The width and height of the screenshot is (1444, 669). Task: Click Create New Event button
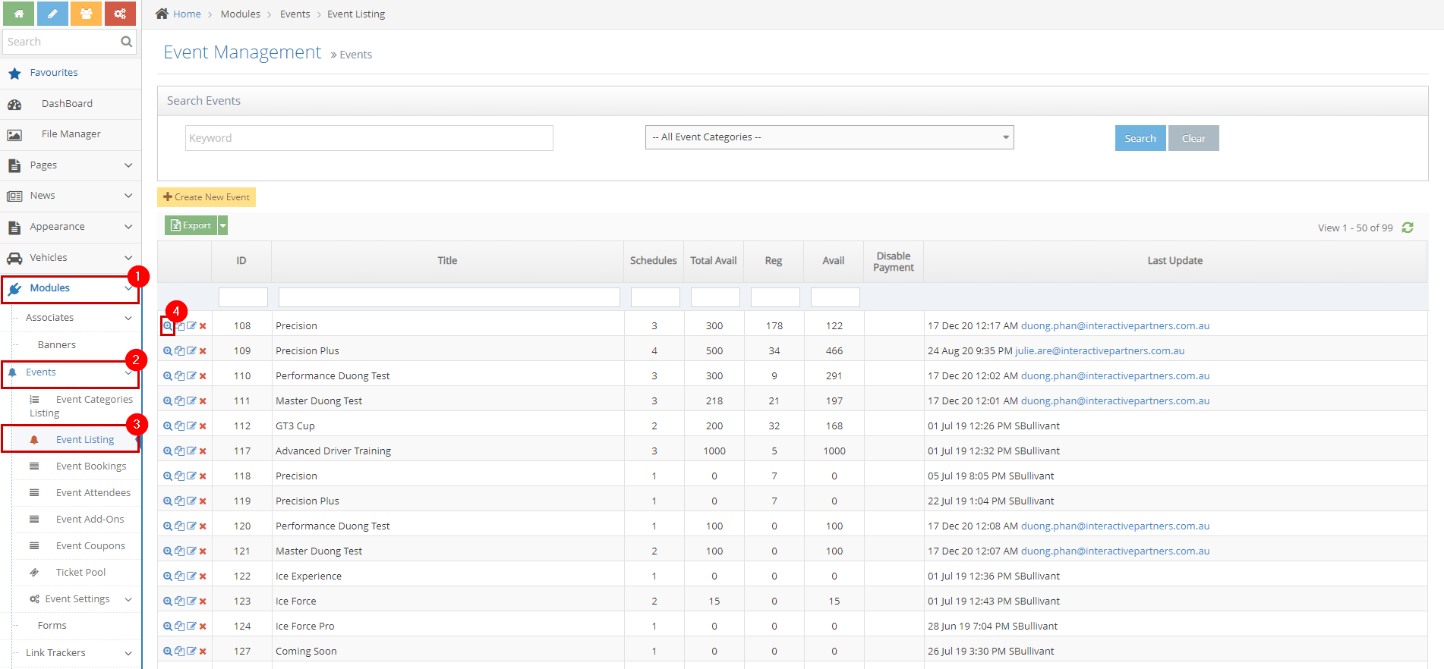pyautogui.click(x=207, y=197)
